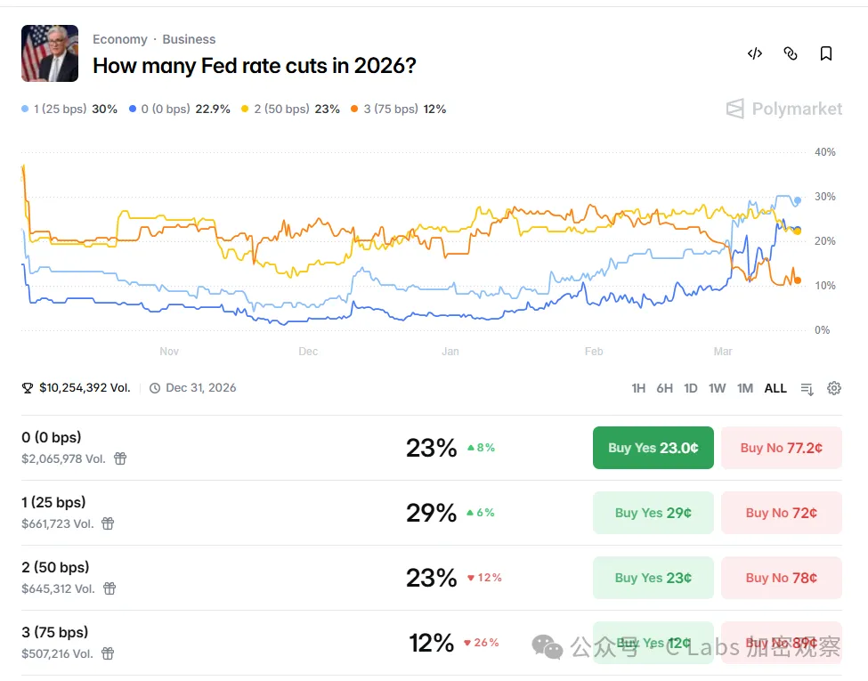Copy the market link icon
The height and width of the screenshot is (681, 868).
tap(791, 53)
